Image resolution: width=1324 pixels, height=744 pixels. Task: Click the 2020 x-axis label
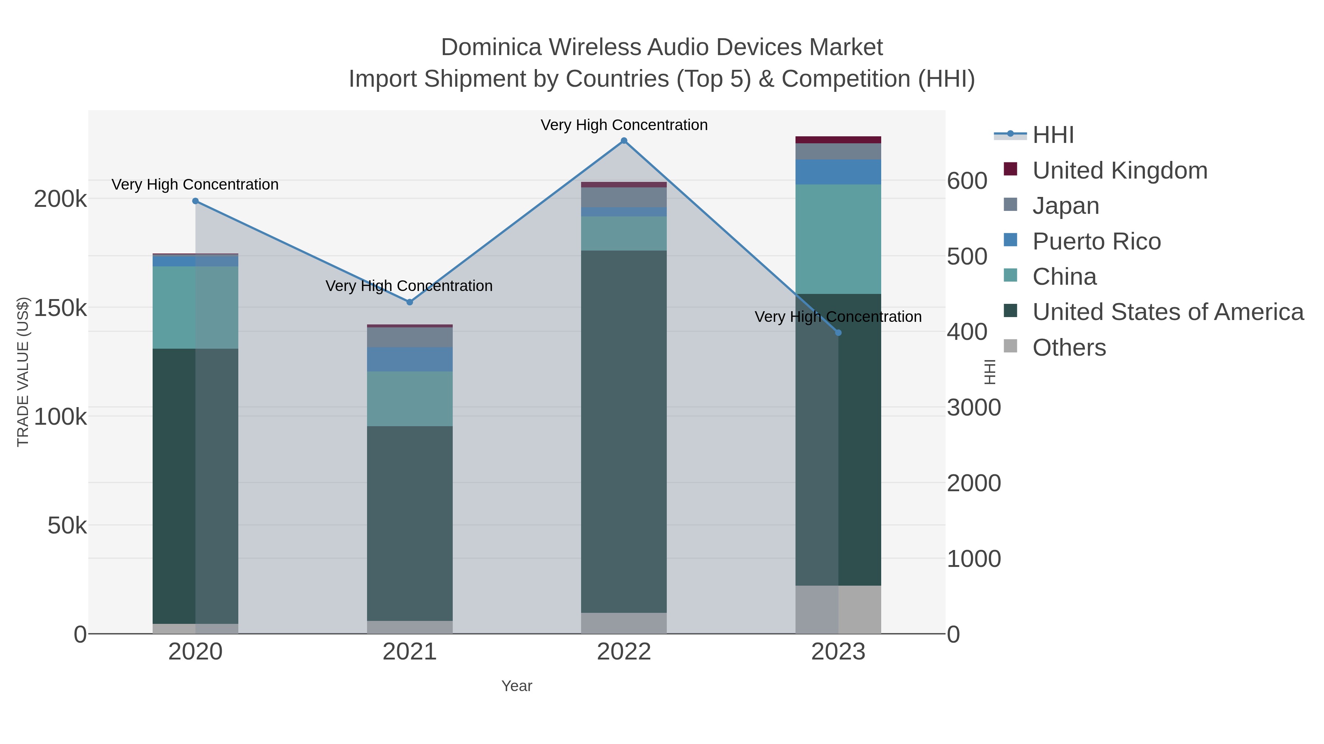pyautogui.click(x=195, y=652)
